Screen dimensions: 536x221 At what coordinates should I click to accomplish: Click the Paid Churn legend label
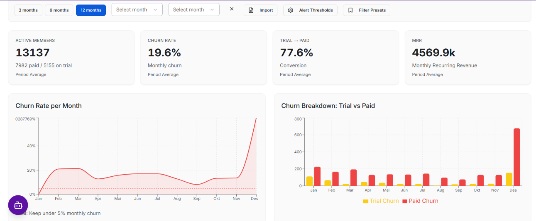point(423,201)
